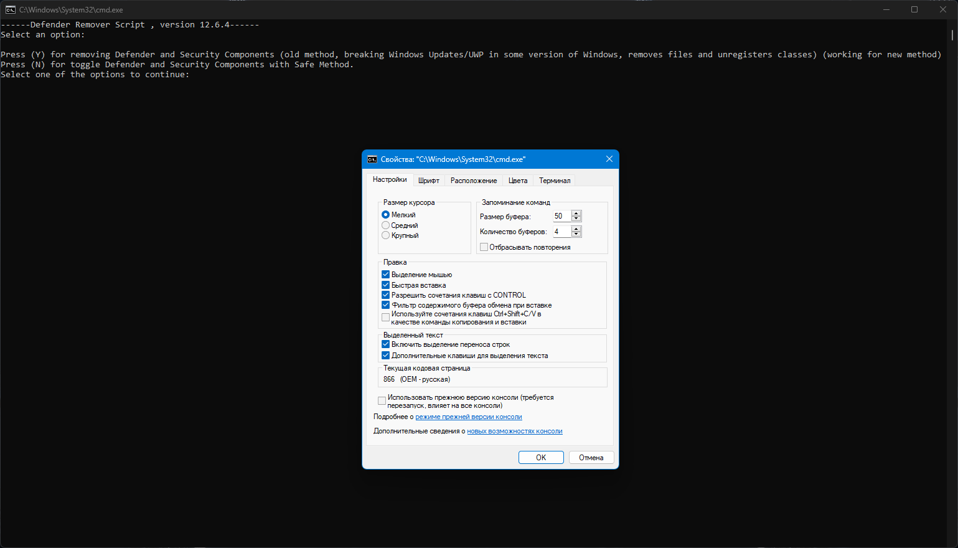
Task: Switch to the Терминал tab
Action: (555, 181)
